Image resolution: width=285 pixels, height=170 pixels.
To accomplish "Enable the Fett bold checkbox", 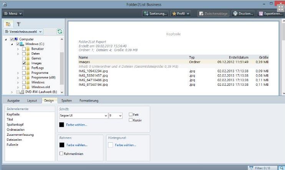I will point(131,115).
